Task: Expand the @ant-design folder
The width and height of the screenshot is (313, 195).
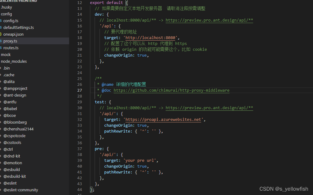Action: click(15, 95)
